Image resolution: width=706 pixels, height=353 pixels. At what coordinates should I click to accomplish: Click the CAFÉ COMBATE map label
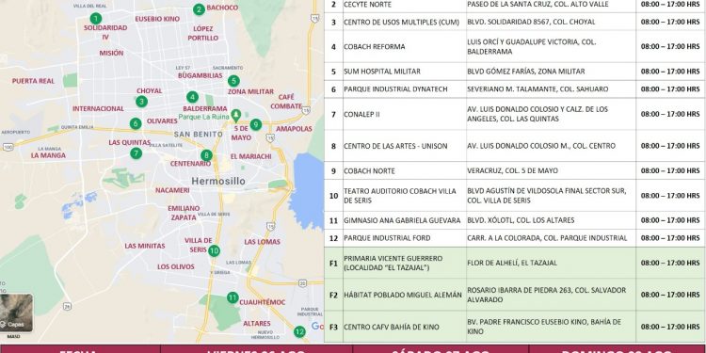[x=286, y=102]
